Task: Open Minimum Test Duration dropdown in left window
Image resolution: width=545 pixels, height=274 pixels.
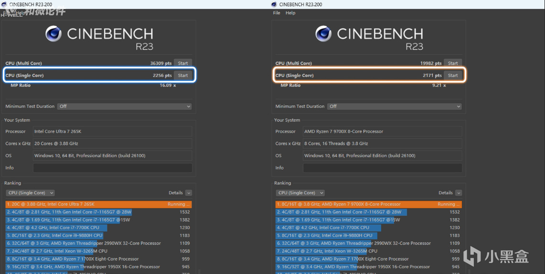Action: [x=125, y=106]
